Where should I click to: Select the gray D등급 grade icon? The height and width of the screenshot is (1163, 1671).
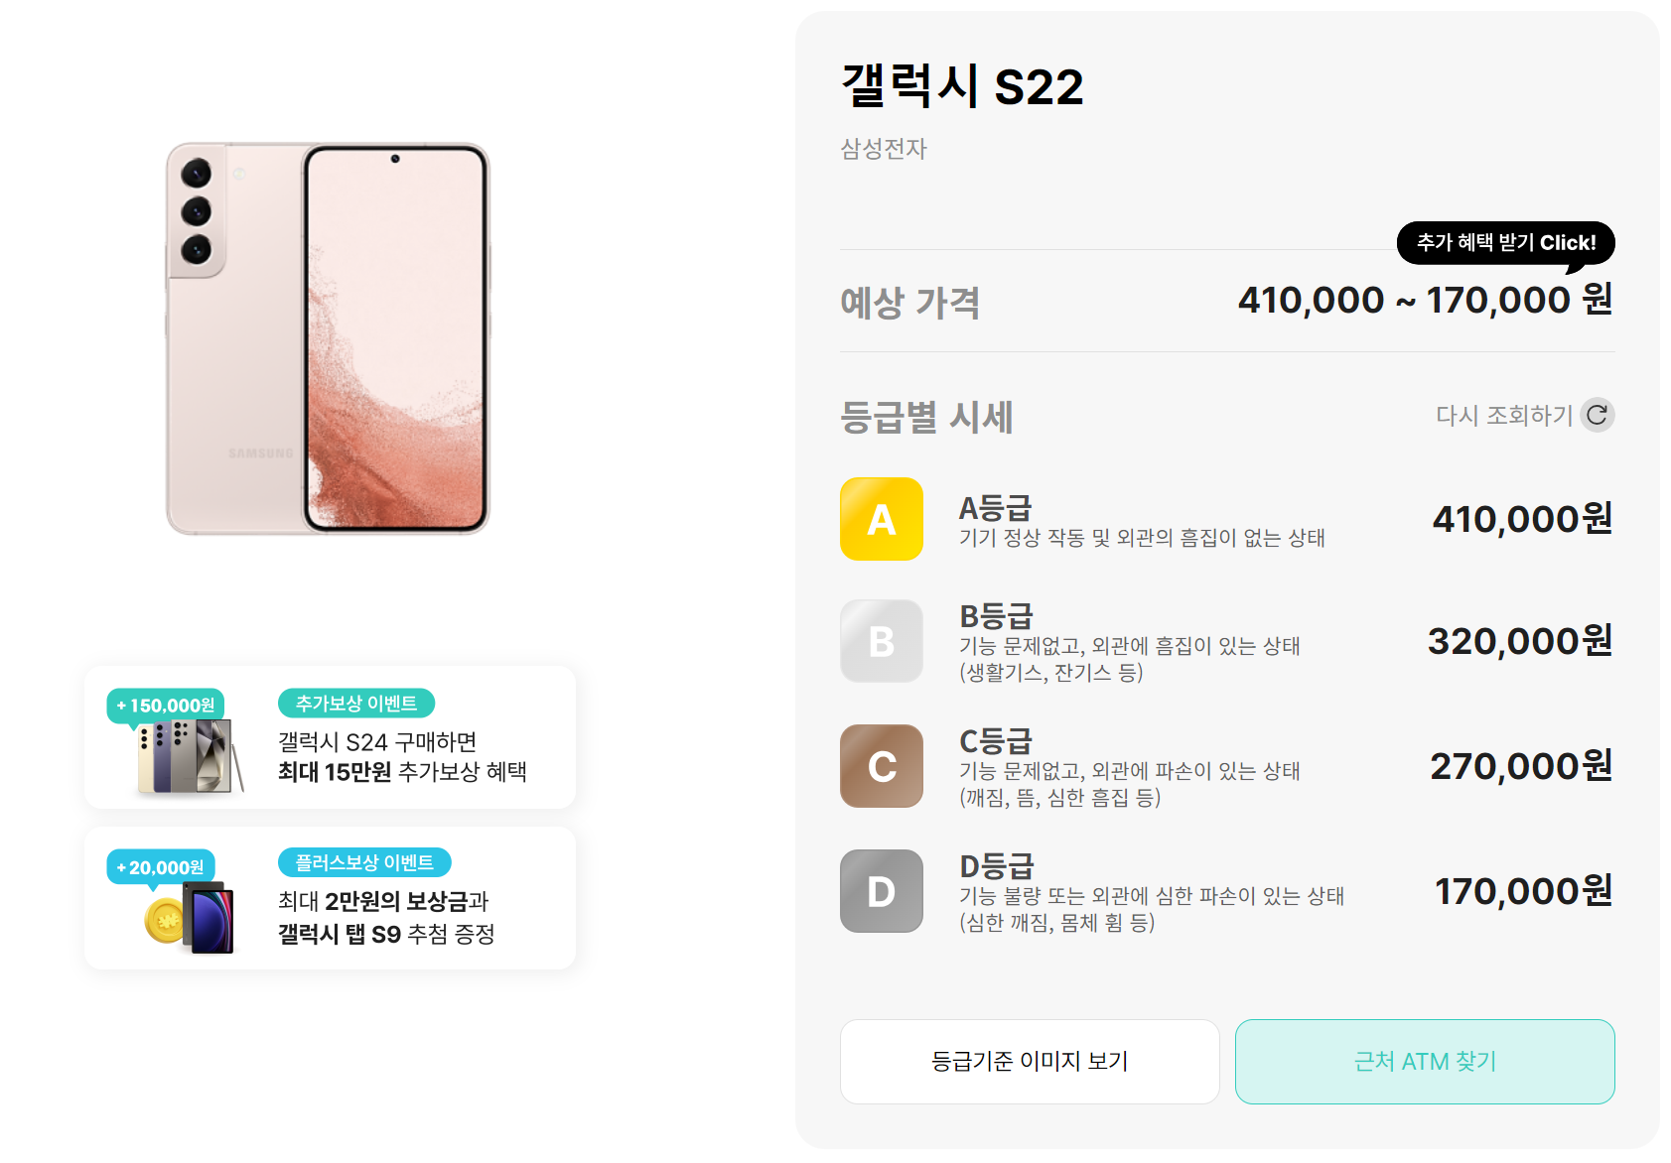click(x=882, y=891)
